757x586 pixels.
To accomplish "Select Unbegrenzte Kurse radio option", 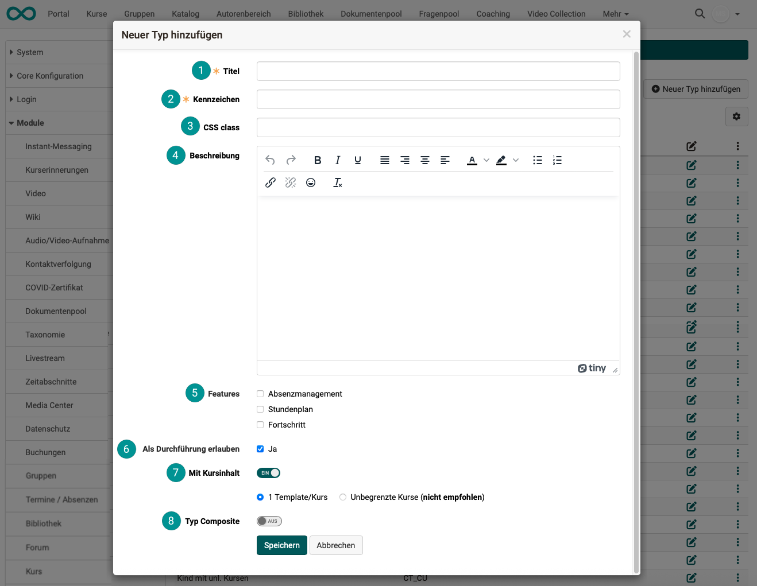I will (343, 497).
